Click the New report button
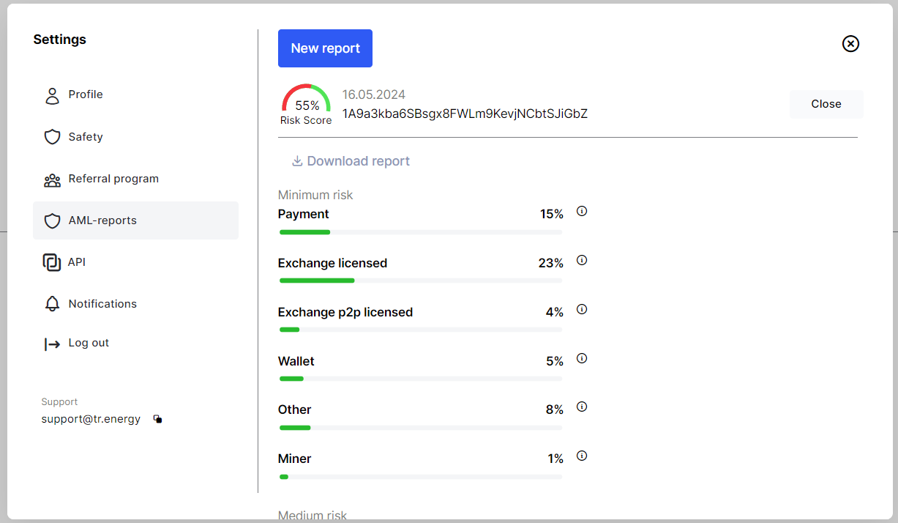The width and height of the screenshot is (898, 523). point(325,48)
